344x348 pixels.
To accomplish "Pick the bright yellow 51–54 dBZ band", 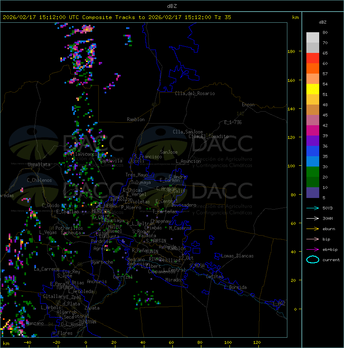I will click(313, 89).
